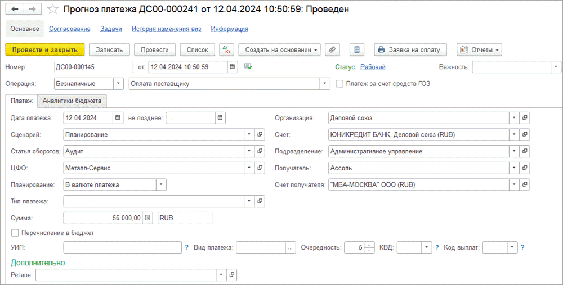Screen dimensions: 563x285
Task: Open the Дт/Кт postings icon
Action: pos(226,50)
